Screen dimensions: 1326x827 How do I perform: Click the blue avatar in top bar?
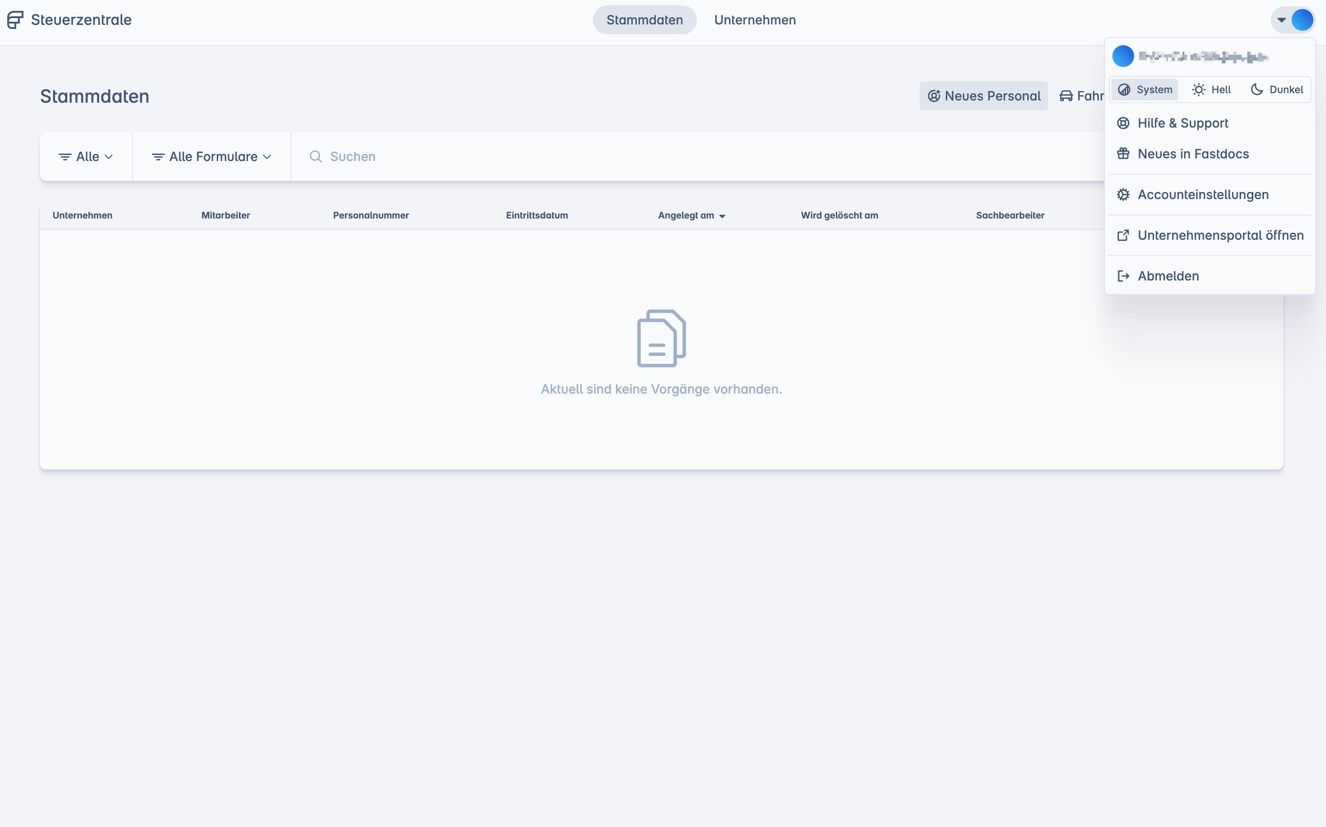(1302, 20)
